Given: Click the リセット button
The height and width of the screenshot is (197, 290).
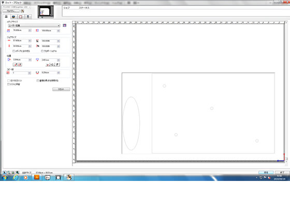Looking at the screenshot, I should [x=61, y=89].
